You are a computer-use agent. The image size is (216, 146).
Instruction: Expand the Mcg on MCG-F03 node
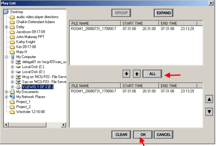pos(12,77)
